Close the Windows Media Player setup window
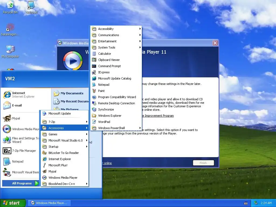276x207 pixels. click(x=215, y=43)
